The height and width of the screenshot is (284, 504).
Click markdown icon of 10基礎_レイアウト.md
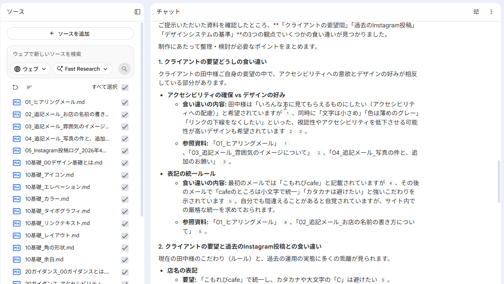click(x=17, y=236)
